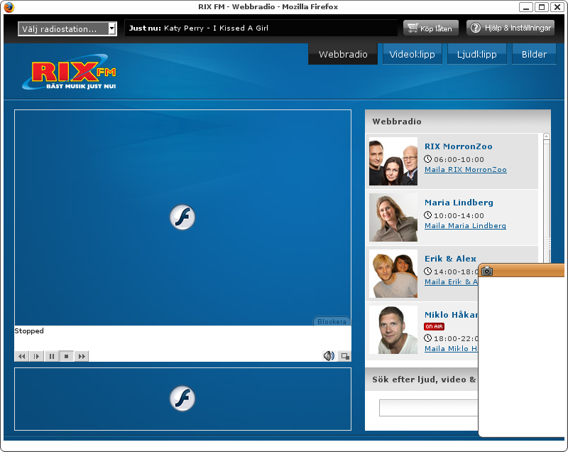
Task: Close the Firefox window
Action: click(x=557, y=7)
